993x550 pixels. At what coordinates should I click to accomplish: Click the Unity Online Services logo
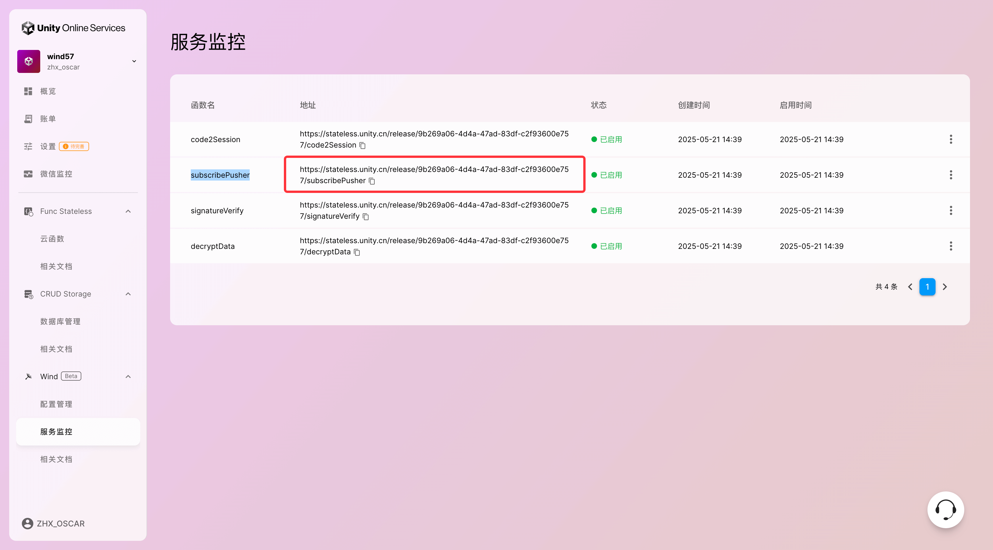pos(73,28)
